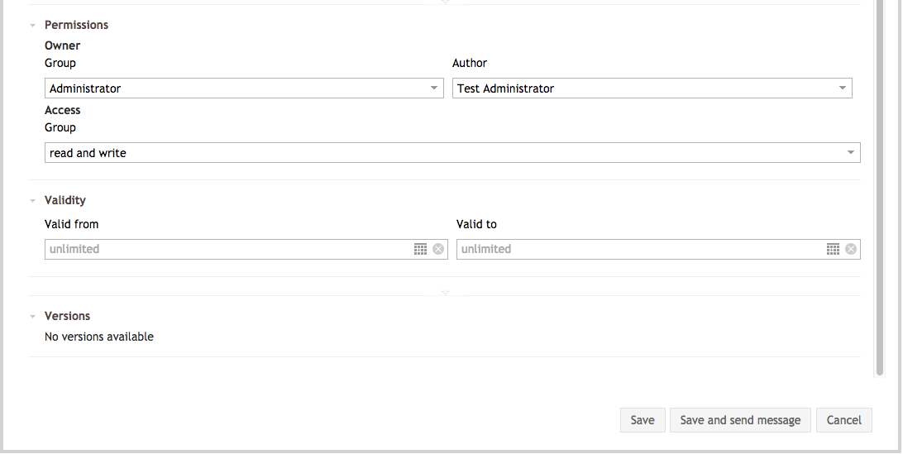Click the Save button
903x454 pixels.
(x=643, y=420)
